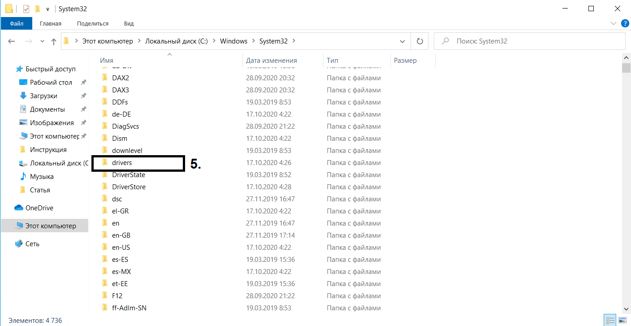Viewport: 631px width, 326px height.
Task: Click Этот компьютер in address breadcrumb
Action: 108,41
